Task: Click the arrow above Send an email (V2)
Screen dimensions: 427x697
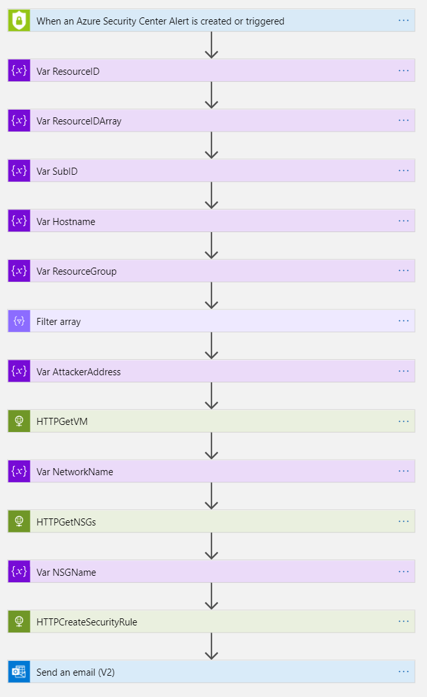Action: point(212,647)
